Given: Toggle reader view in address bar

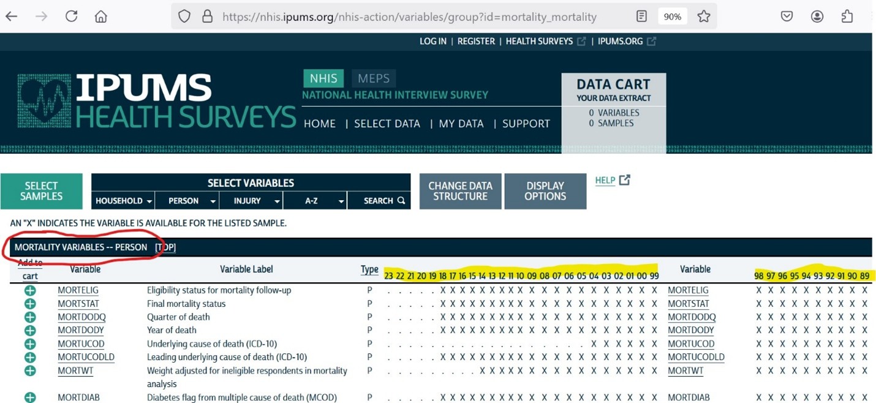Looking at the screenshot, I should pos(641,17).
